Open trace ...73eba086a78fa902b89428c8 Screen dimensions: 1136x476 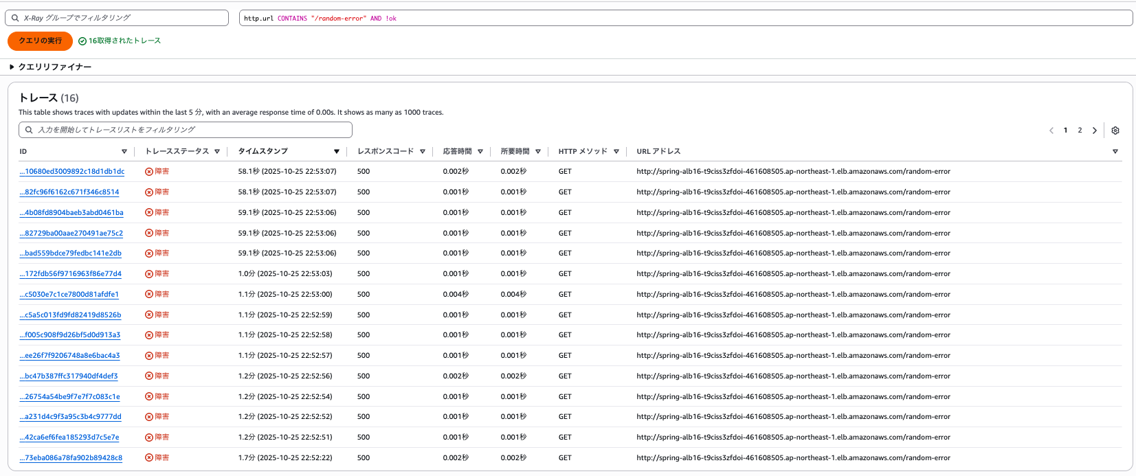(71, 458)
